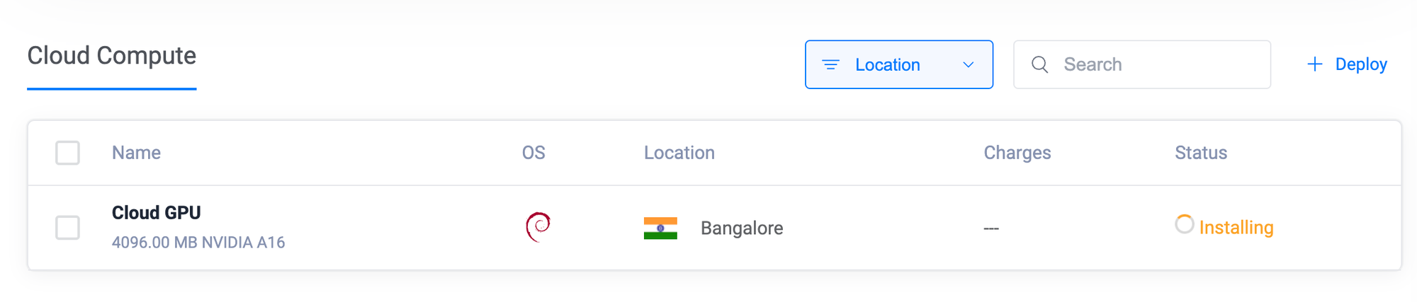Click the OS column header

(x=534, y=153)
